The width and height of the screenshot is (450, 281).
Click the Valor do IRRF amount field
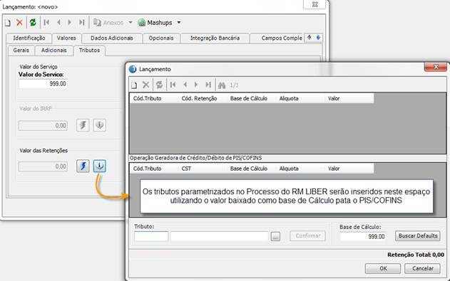(43, 126)
